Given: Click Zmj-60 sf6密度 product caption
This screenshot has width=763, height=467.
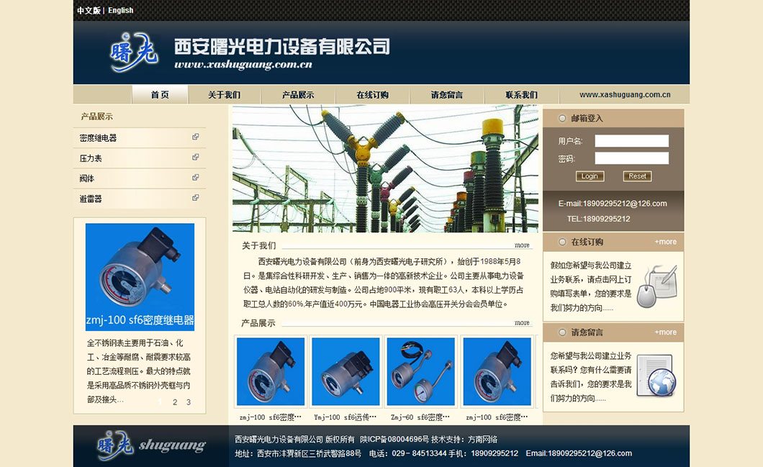Looking at the screenshot, I should tap(420, 417).
